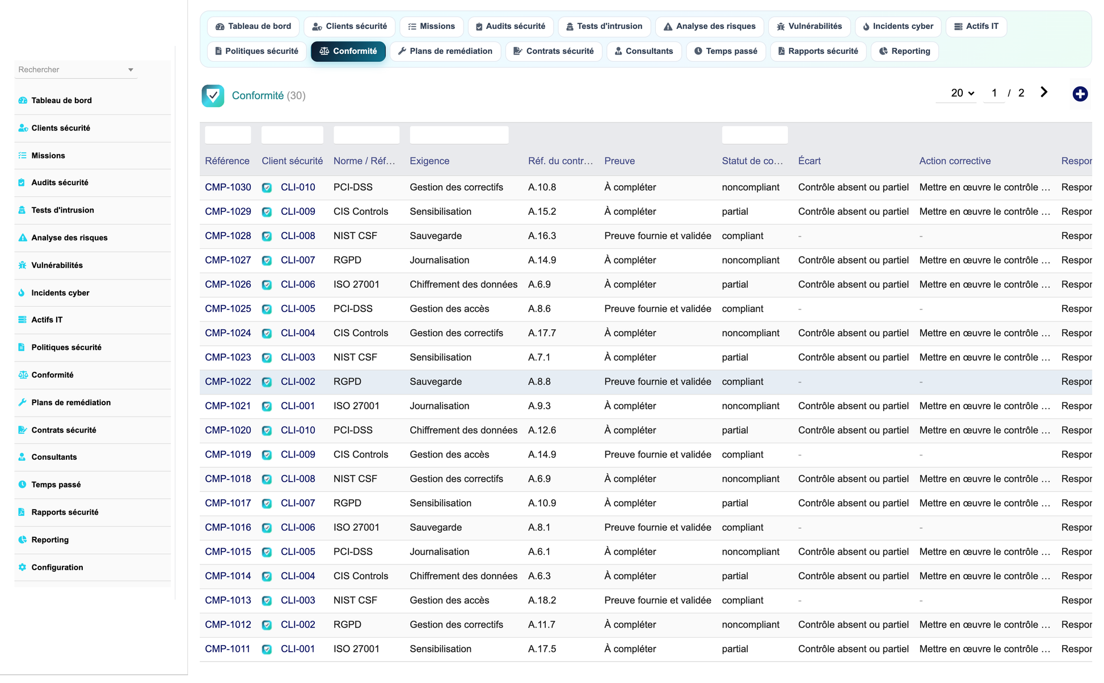Click Analyse des risques warning icon in sidebar
This screenshot has height=683, width=1104.
pyautogui.click(x=23, y=237)
